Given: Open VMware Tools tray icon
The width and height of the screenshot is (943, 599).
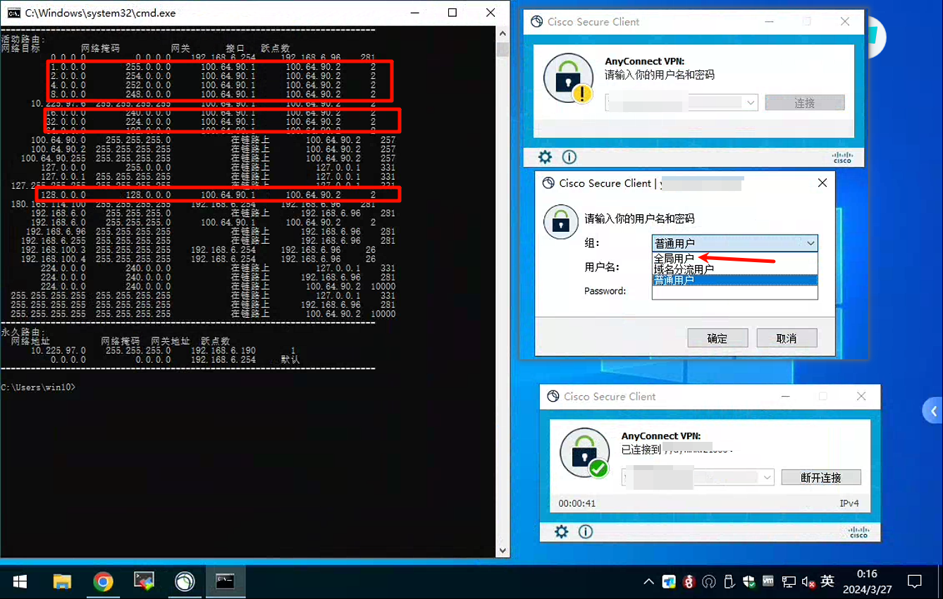Looking at the screenshot, I should [768, 582].
